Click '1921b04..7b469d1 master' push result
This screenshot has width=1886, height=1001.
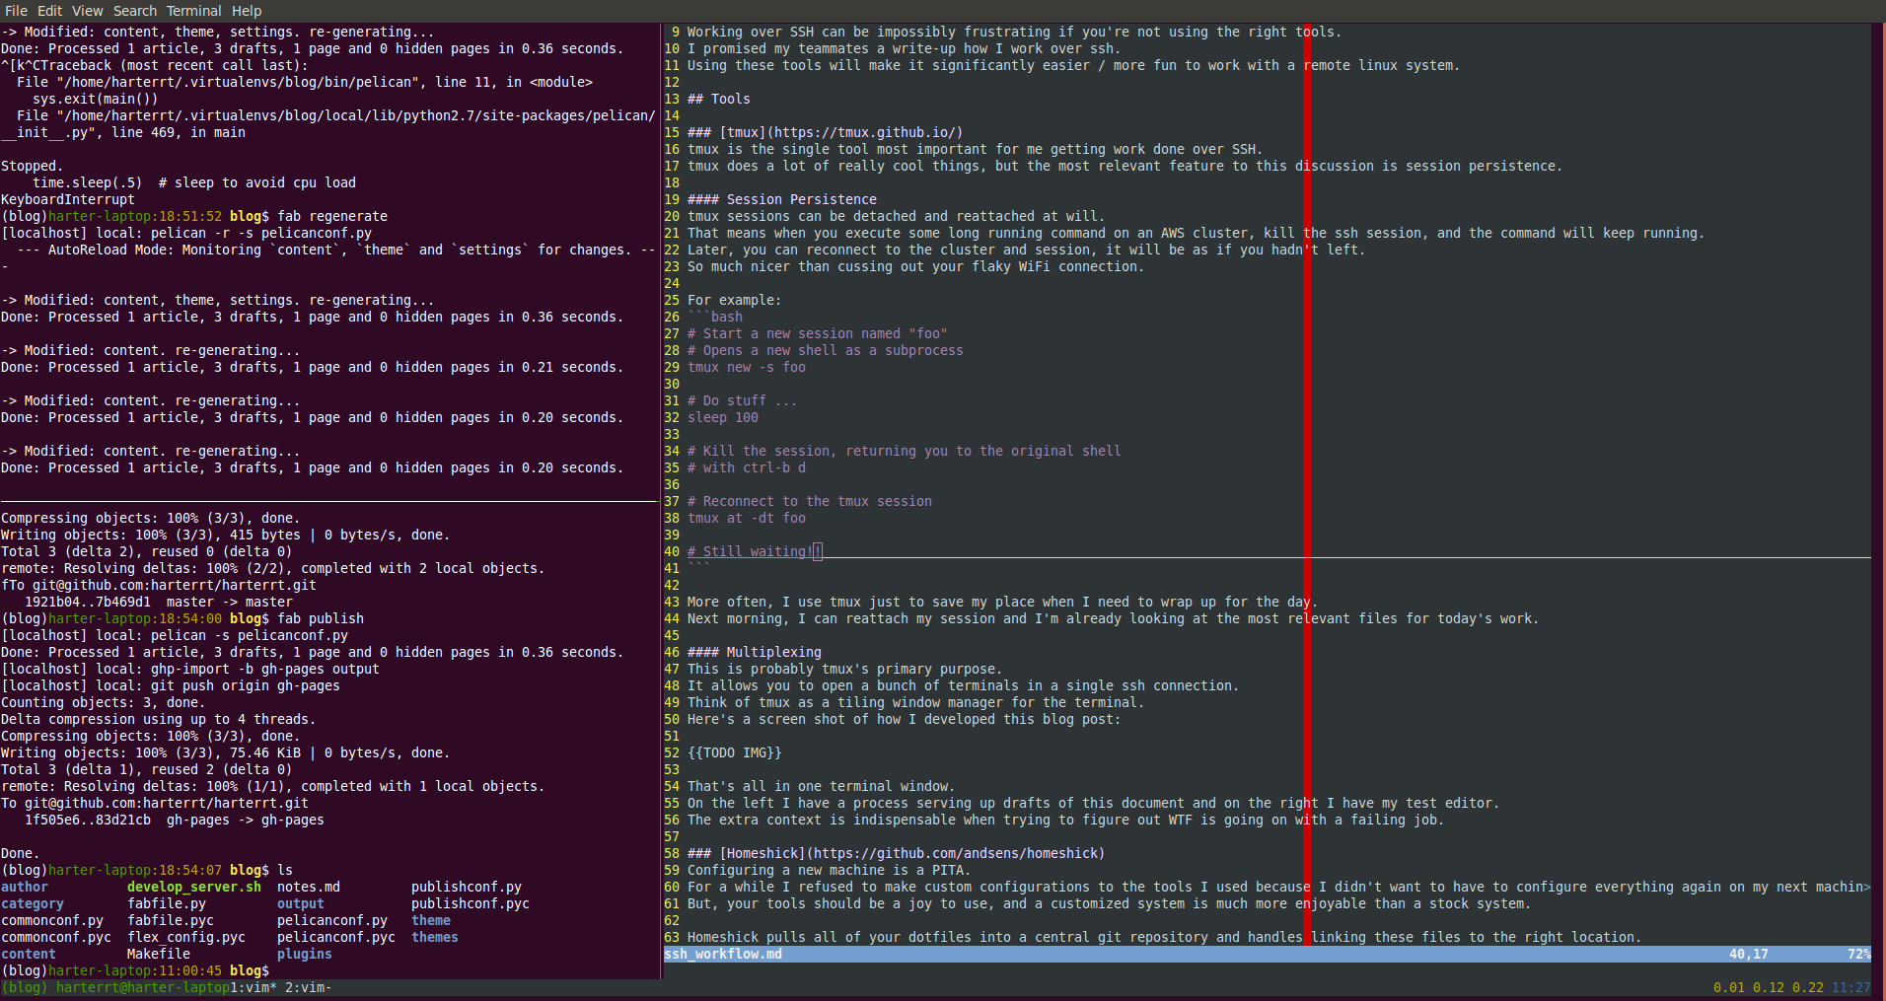[x=159, y=602]
